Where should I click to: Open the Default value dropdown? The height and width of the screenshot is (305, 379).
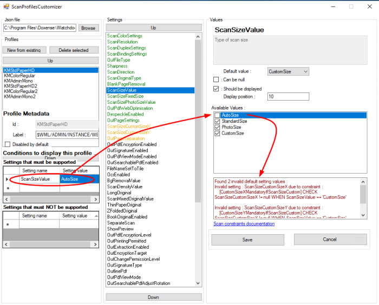coord(288,71)
